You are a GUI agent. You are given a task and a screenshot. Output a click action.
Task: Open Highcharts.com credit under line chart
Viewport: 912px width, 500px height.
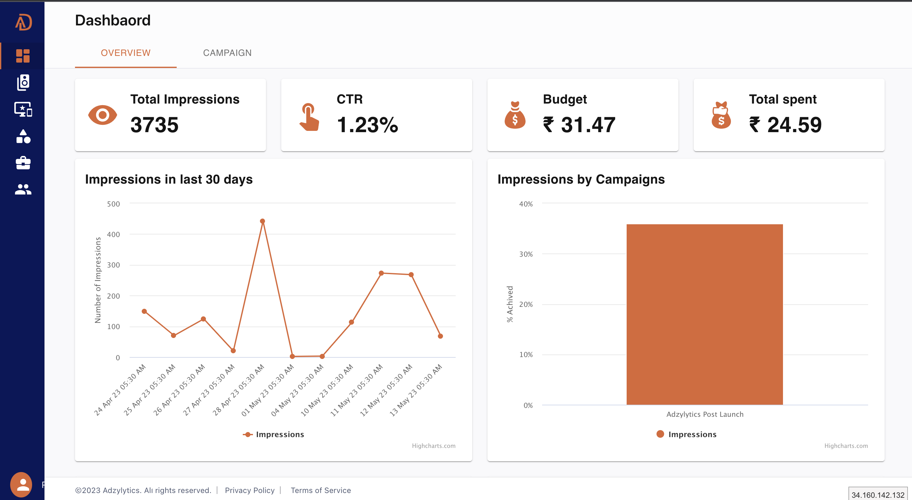tap(433, 446)
